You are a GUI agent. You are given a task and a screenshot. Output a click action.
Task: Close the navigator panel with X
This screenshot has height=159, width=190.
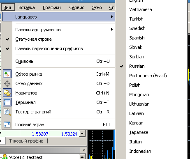coord(84,150)
